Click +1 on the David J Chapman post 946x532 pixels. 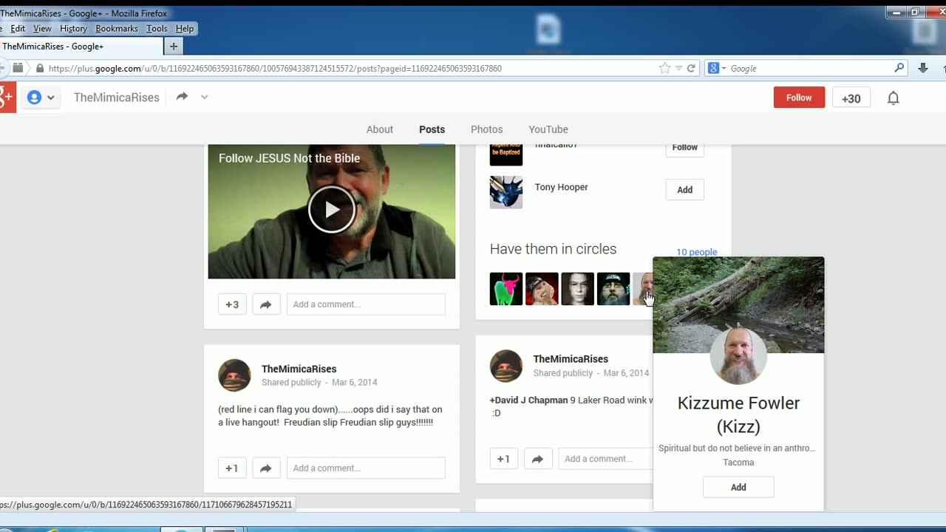coord(503,459)
